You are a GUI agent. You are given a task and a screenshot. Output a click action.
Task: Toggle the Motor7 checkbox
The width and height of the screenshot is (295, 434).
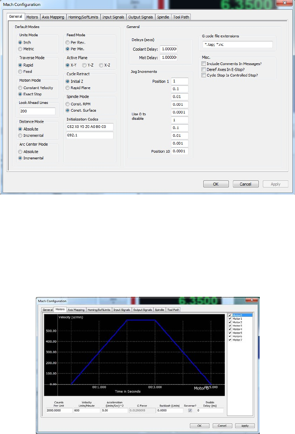[x=230, y=340]
